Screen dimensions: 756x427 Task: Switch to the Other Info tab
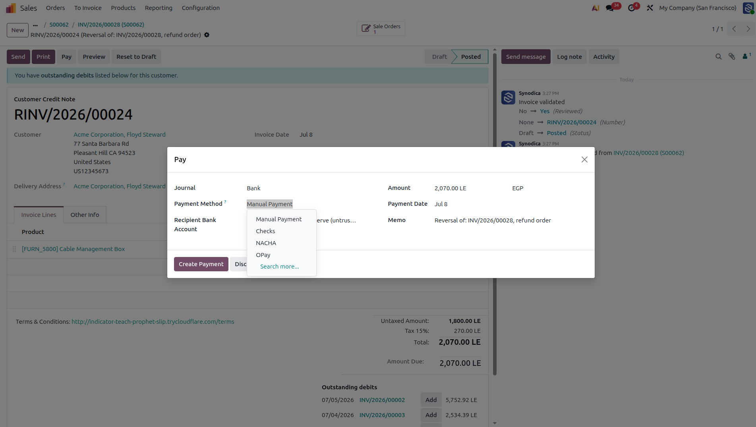tap(85, 215)
